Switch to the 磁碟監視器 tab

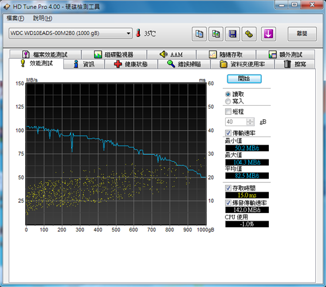[x=113, y=54]
